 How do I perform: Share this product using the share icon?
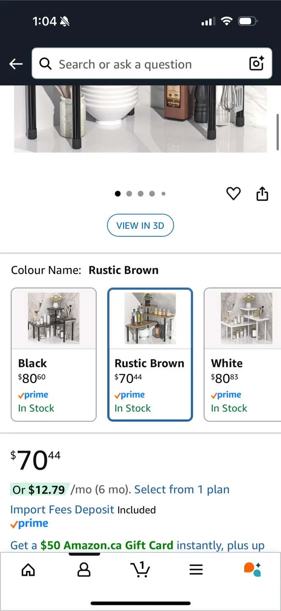(262, 193)
